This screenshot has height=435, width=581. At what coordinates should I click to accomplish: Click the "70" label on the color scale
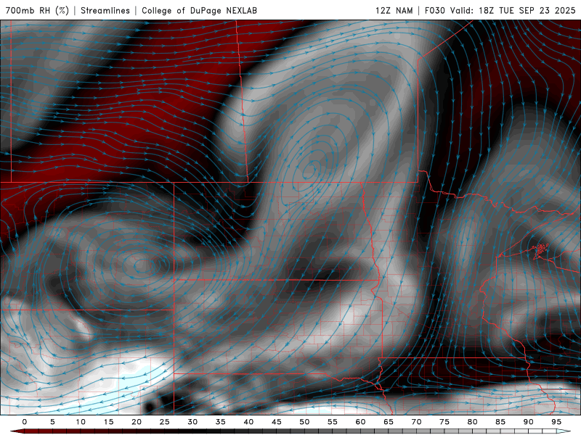click(416, 422)
